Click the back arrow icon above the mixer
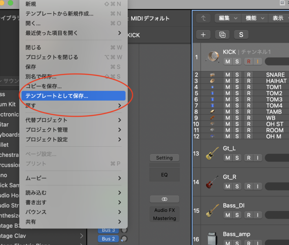 coord(203,18)
